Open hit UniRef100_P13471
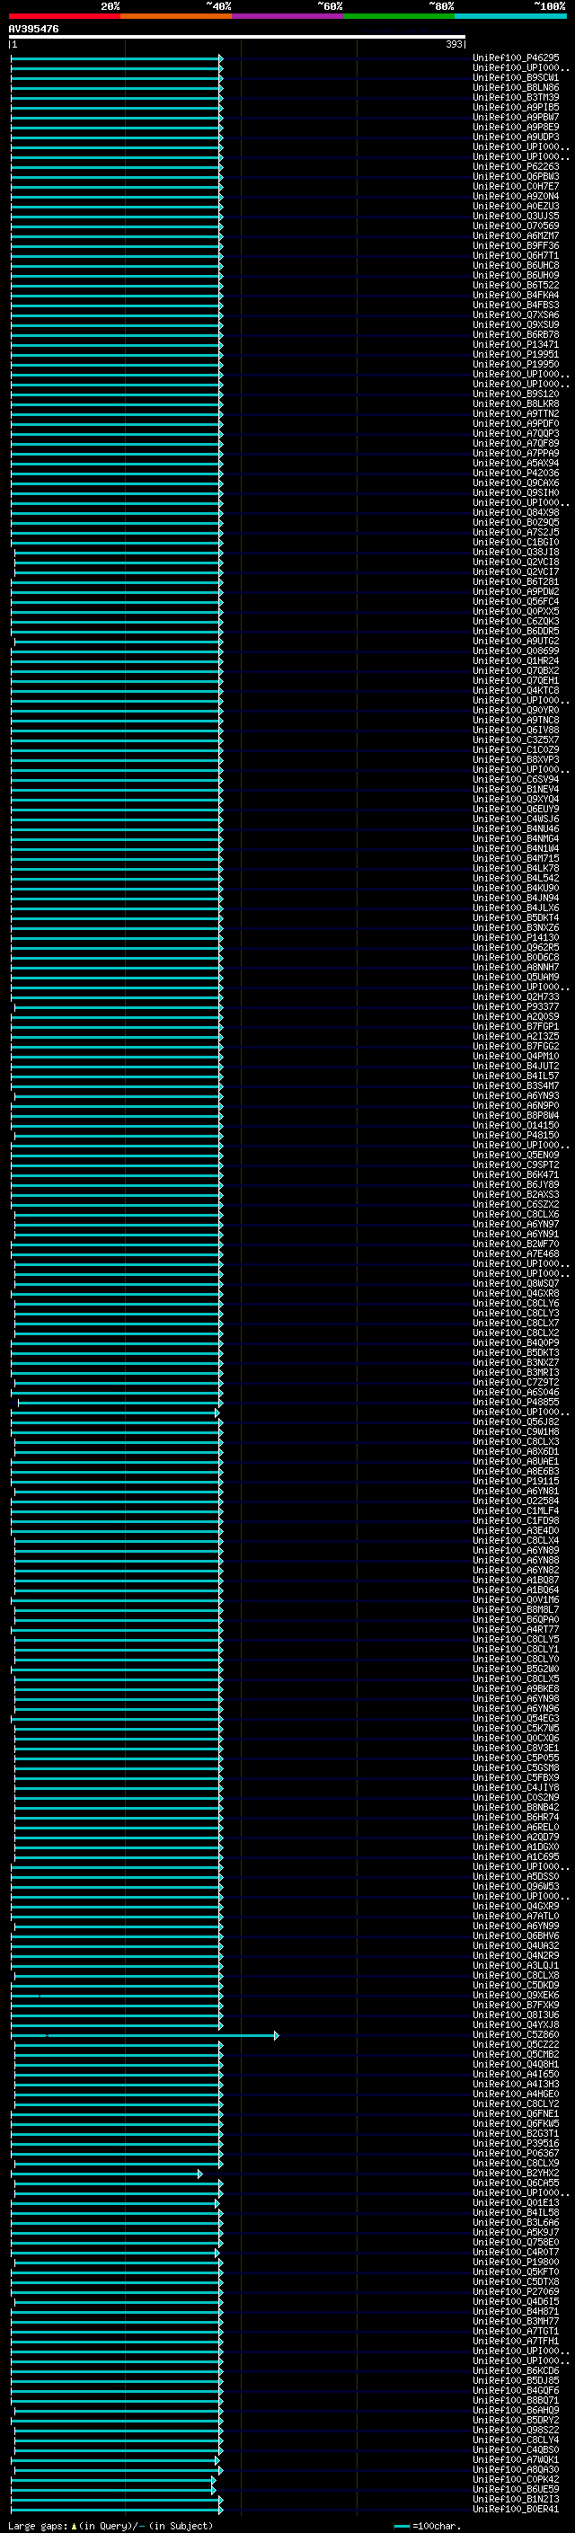575x2533 pixels. click(x=516, y=345)
